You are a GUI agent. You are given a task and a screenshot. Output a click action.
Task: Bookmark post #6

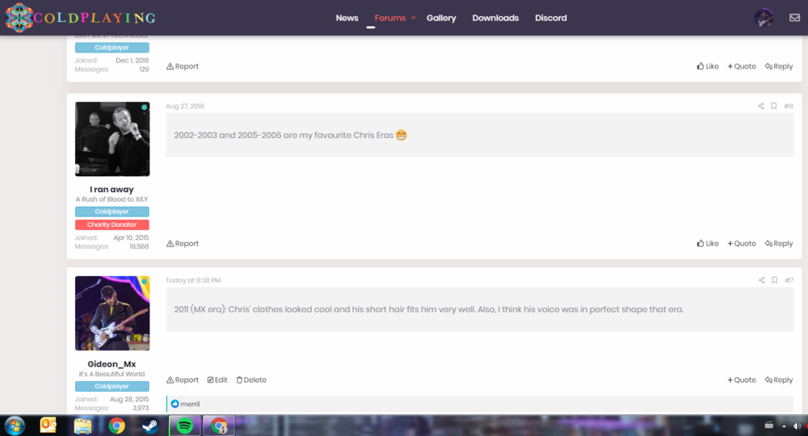(x=773, y=106)
